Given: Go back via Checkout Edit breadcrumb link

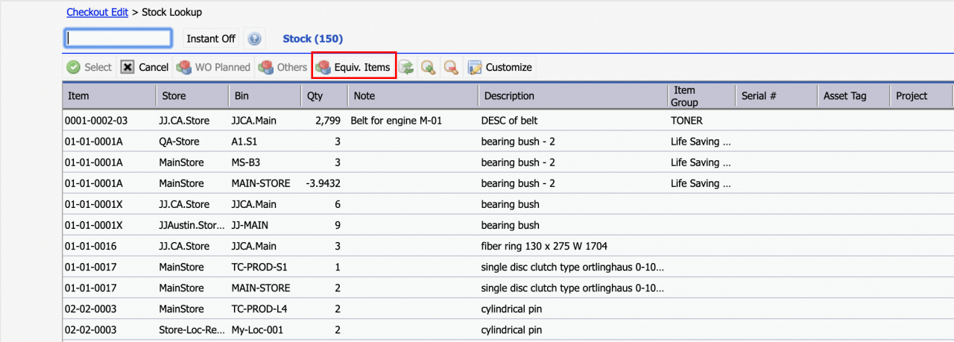Looking at the screenshot, I should tap(96, 12).
